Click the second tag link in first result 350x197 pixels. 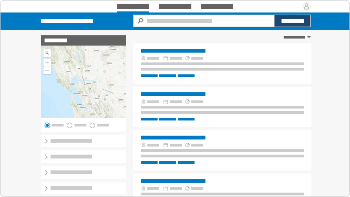tap(167, 76)
